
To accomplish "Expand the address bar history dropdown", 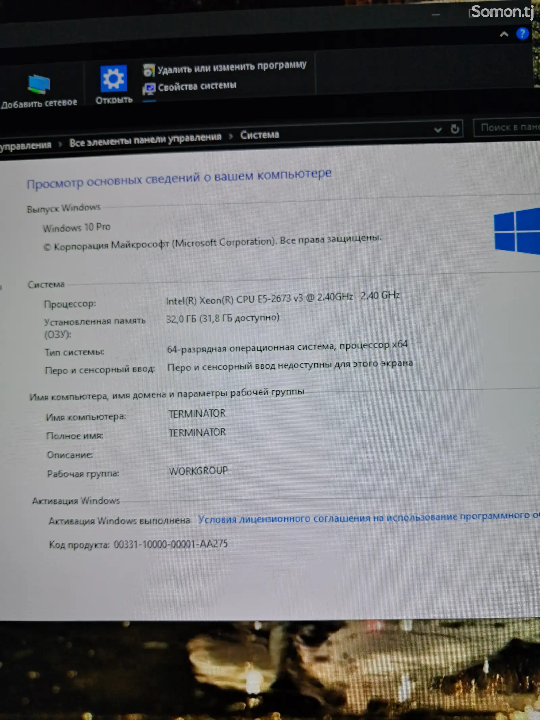I will (438, 130).
